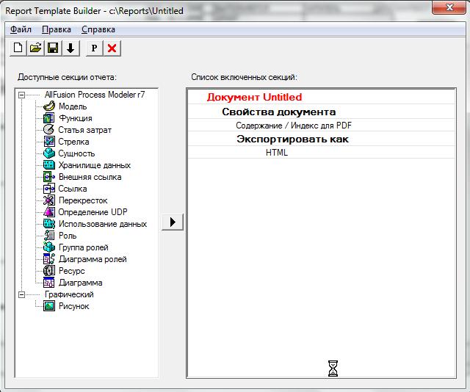Viewport: 470px width, 392px height.
Task: Click the Рисунок section icon
Action: [49, 306]
